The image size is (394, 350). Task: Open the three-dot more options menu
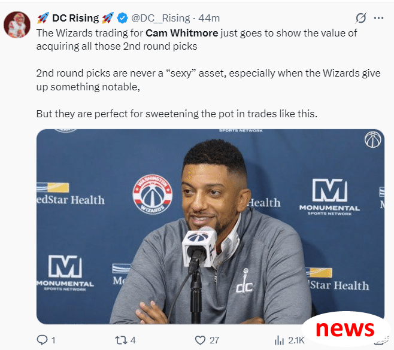click(x=378, y=18)
